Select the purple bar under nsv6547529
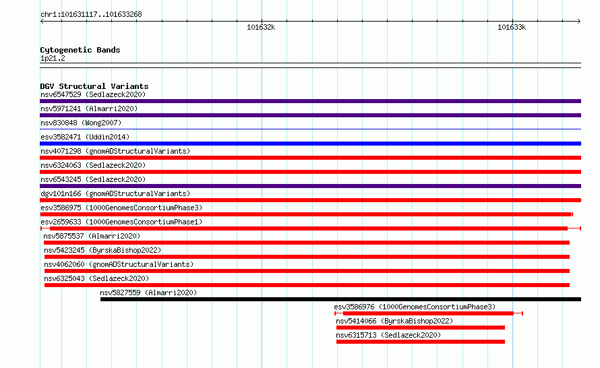This screenshot has width=600, height=368. click(x=310, y=101)
